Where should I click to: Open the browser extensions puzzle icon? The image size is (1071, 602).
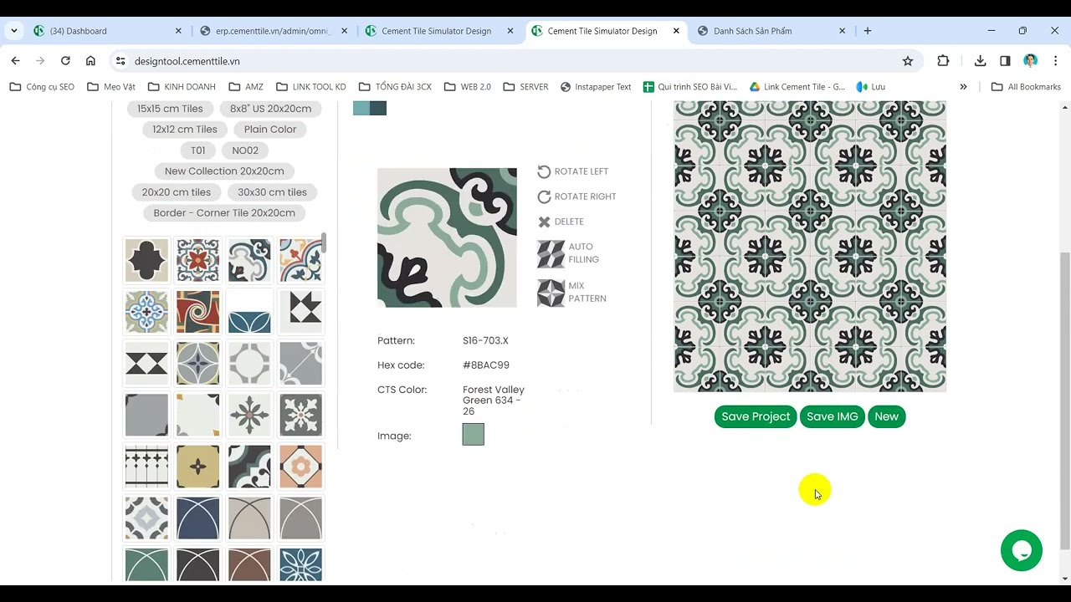tap(943, 61)
